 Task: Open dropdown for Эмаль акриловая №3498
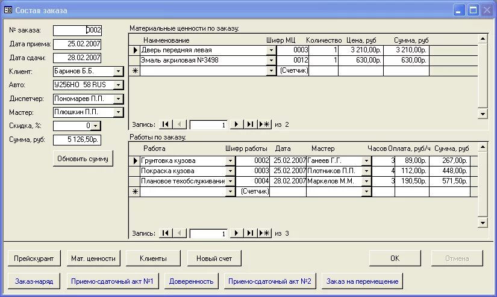[x=271, y=60]
